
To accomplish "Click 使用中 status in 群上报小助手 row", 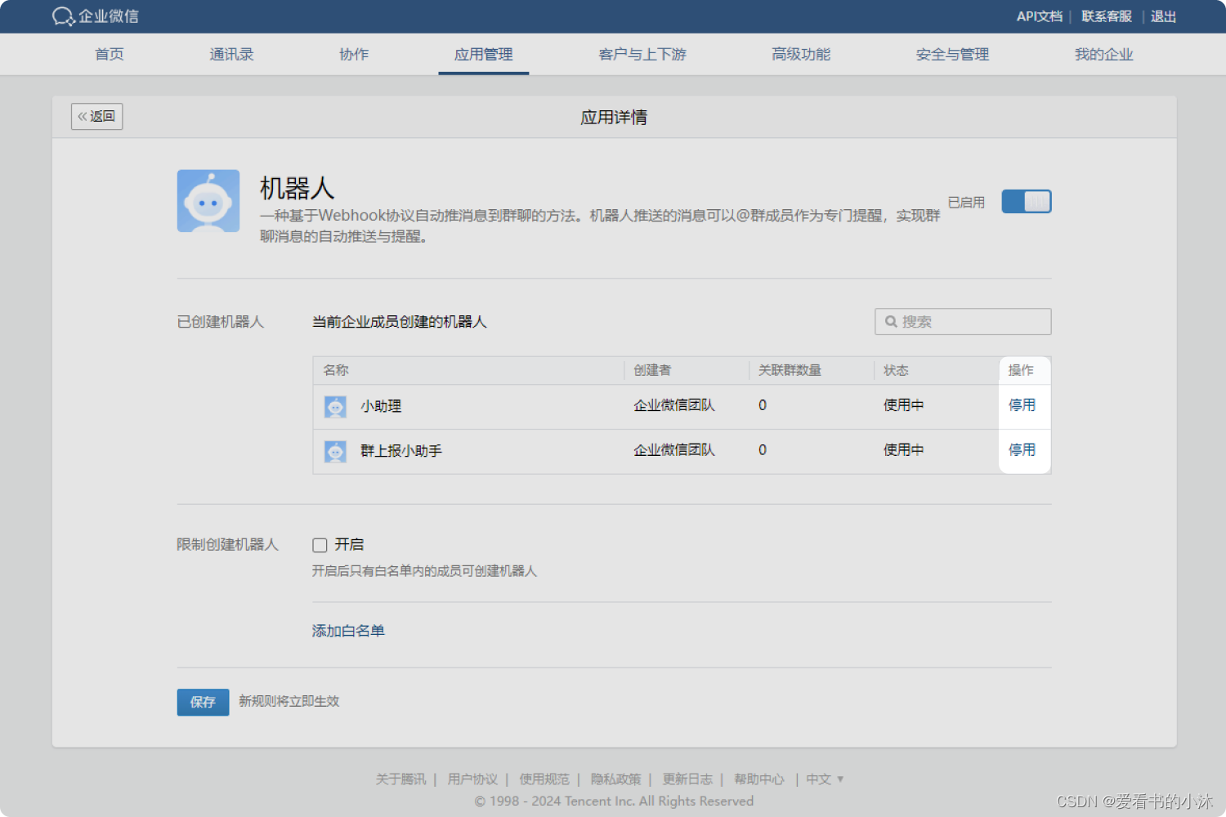I will 903,450.
